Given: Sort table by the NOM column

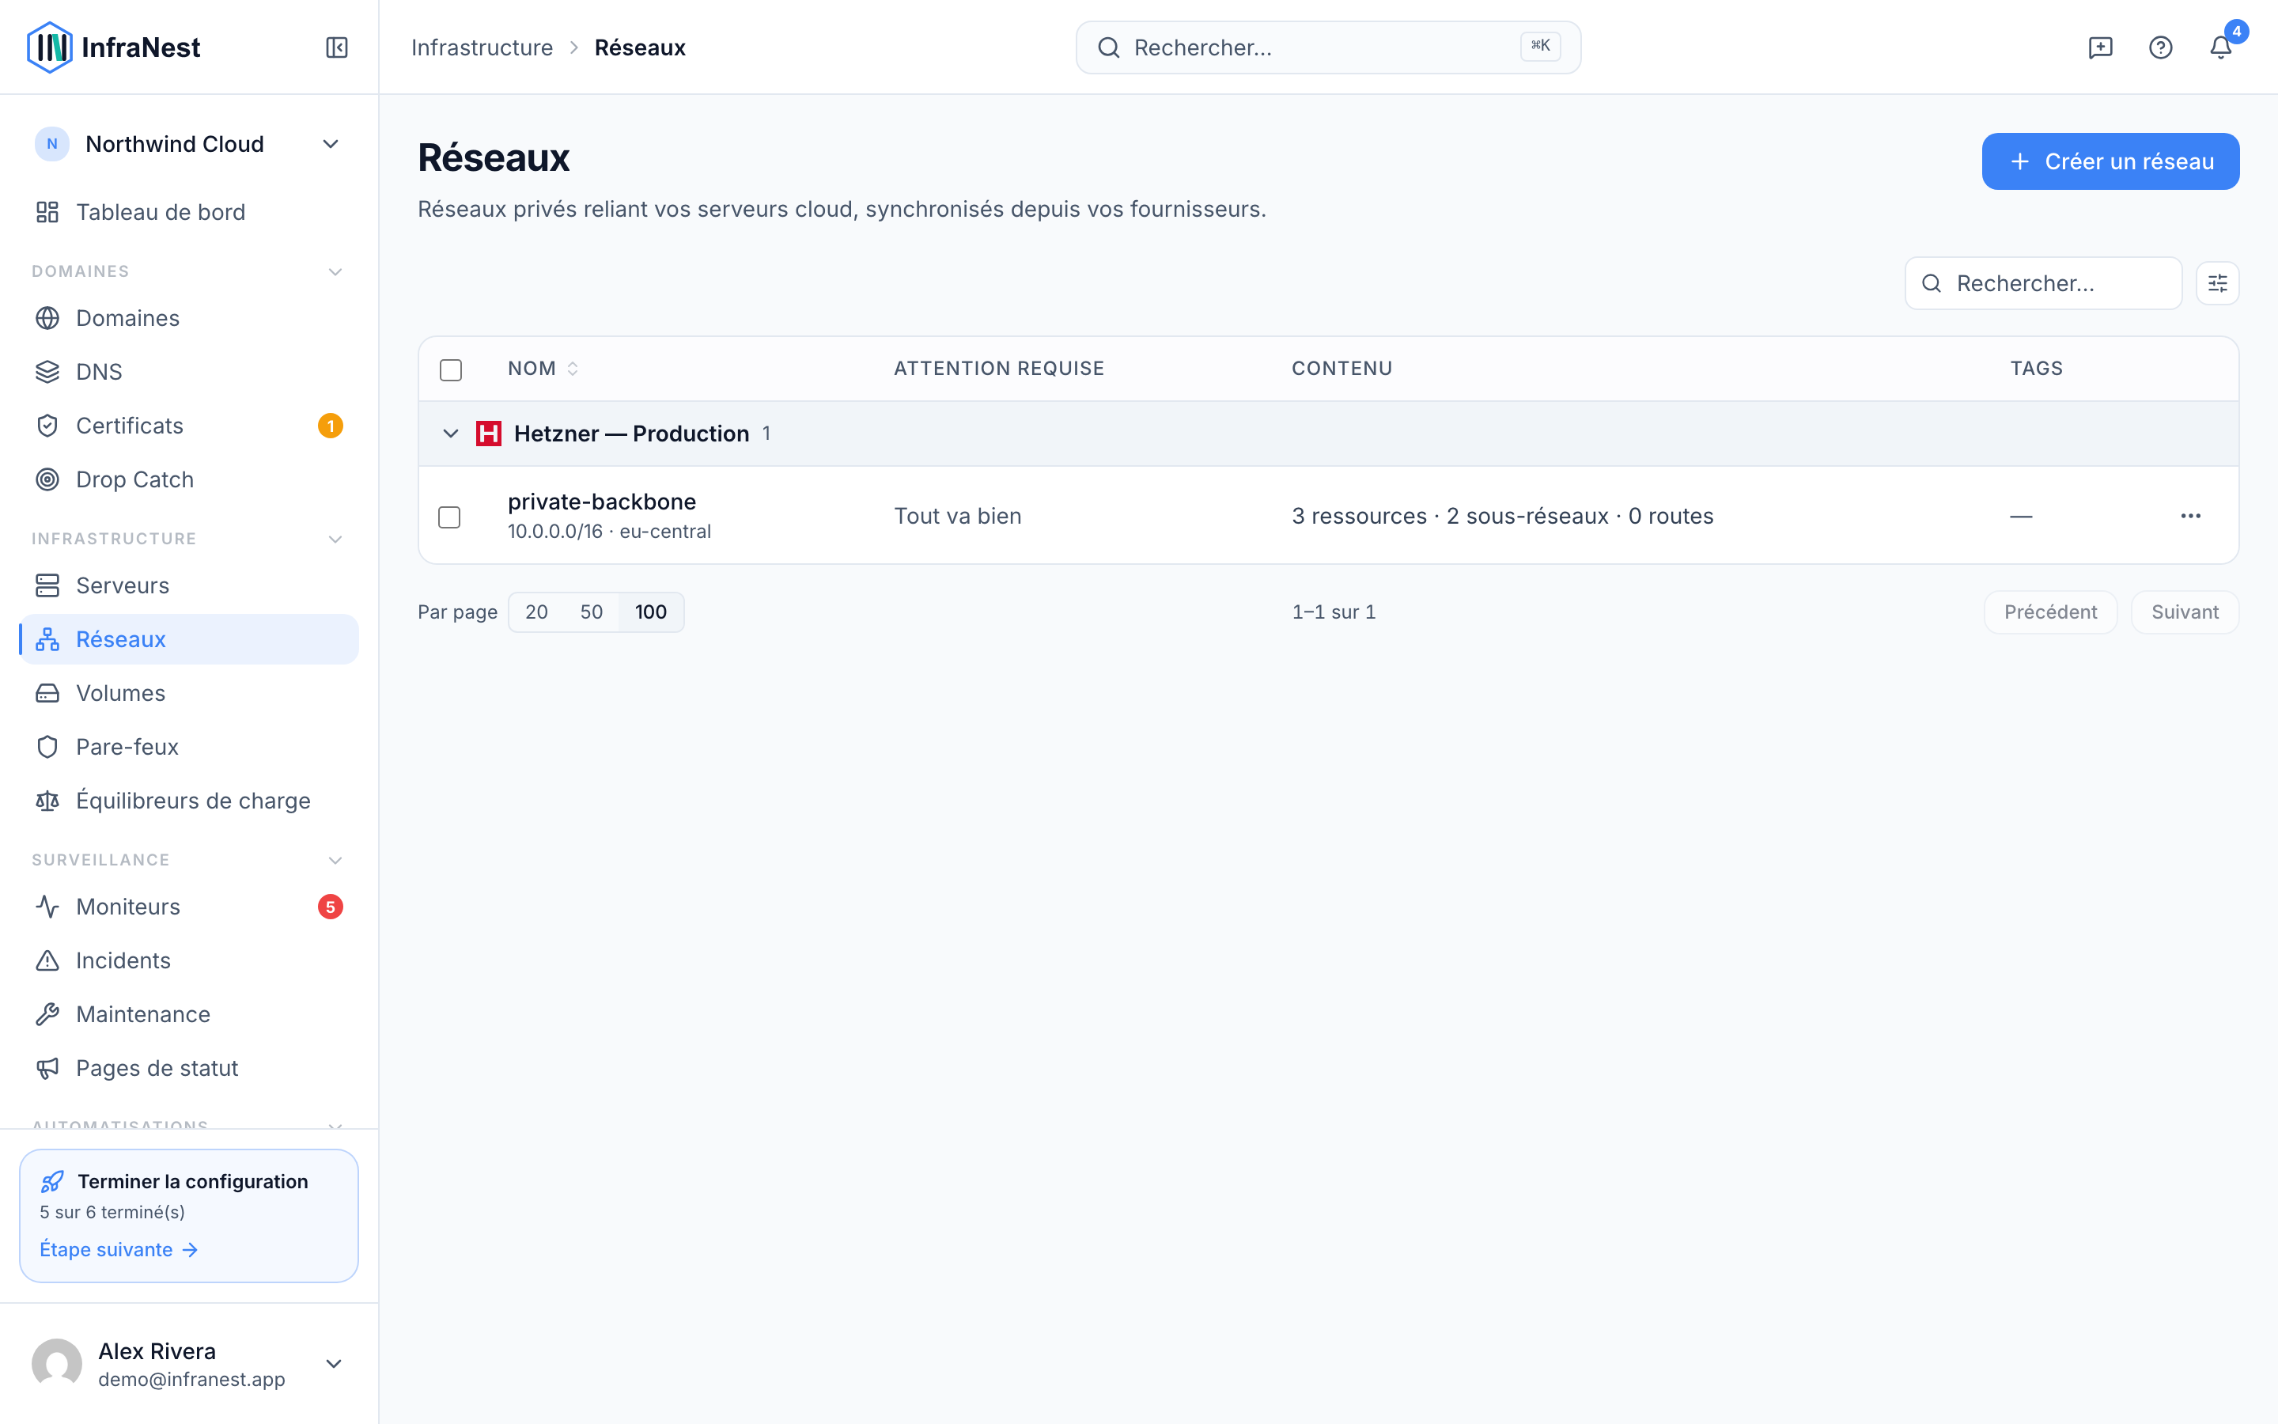Looking at the screenshot, I should (x=543, y=368).
